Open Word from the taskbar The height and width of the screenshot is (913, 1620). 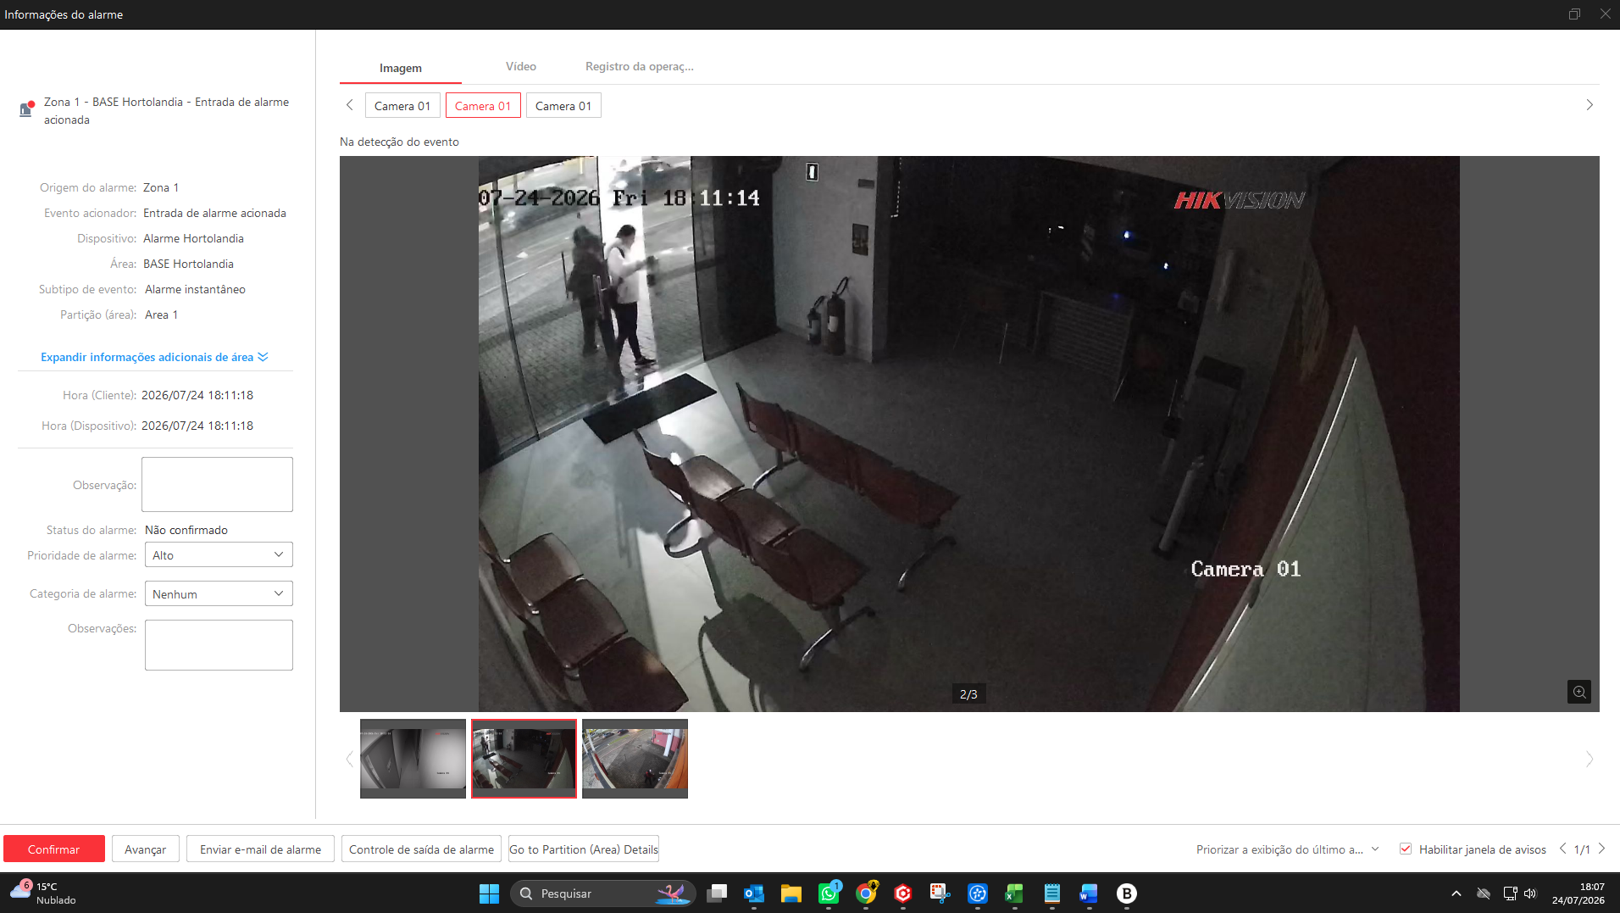pos(1089,894)
